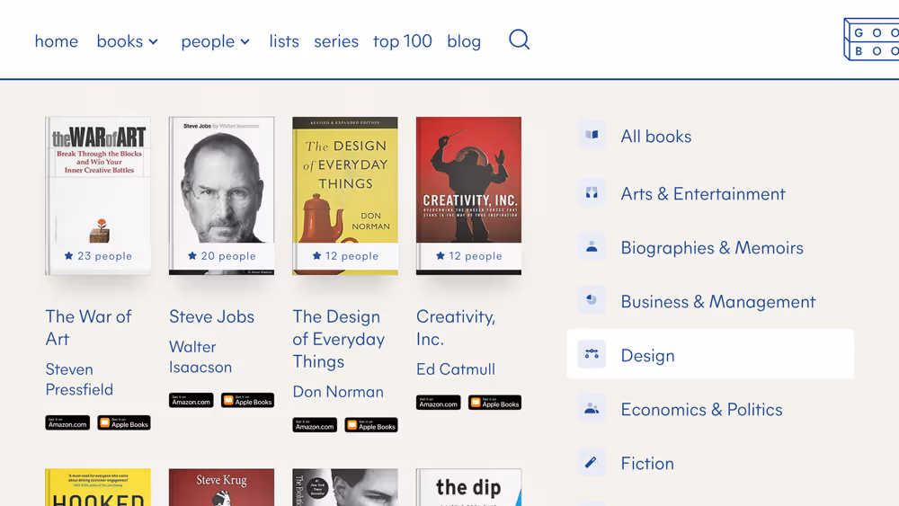This screenshot has height=506, width=899.
Task: Select the Biographies & Memoirs category
Action: coord(710,247)
